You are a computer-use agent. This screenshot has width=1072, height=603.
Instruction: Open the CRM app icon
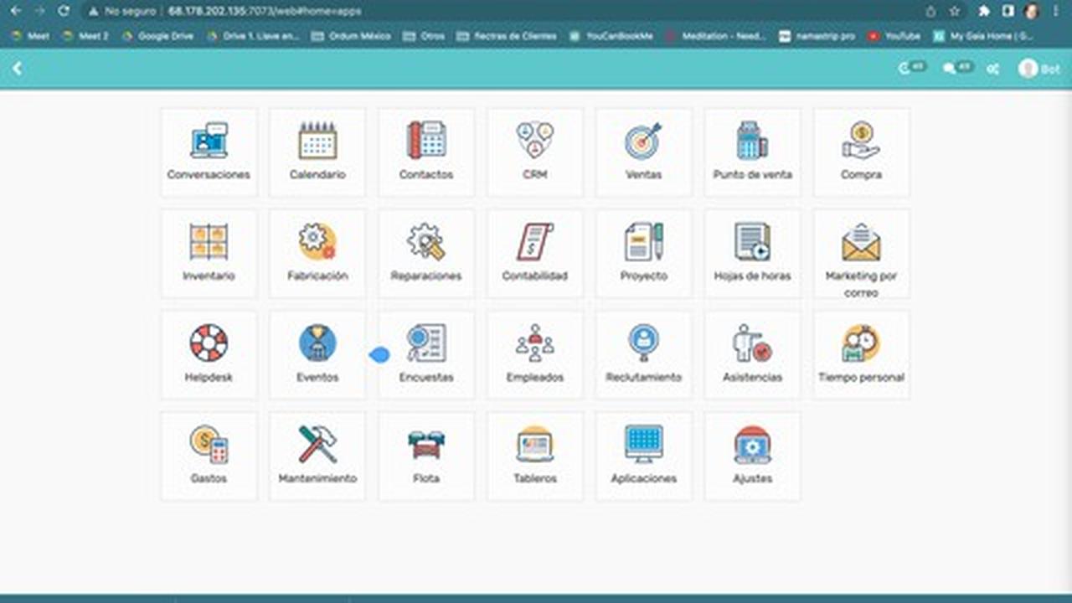(x=534, y=152)
